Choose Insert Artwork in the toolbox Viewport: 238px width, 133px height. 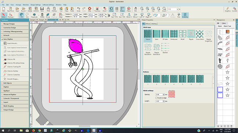coord(12,43)
